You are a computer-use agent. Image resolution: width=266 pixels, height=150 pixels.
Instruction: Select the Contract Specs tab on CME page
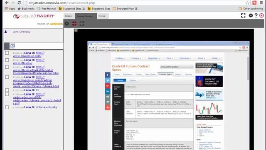pyautogui.click(x=165, y=75)
